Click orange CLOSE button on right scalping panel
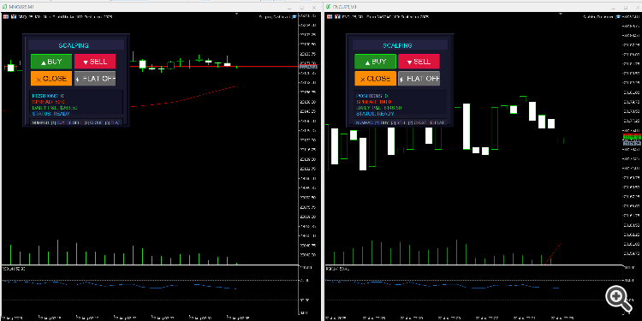This screenshot has height=321, width=642. 376,79
